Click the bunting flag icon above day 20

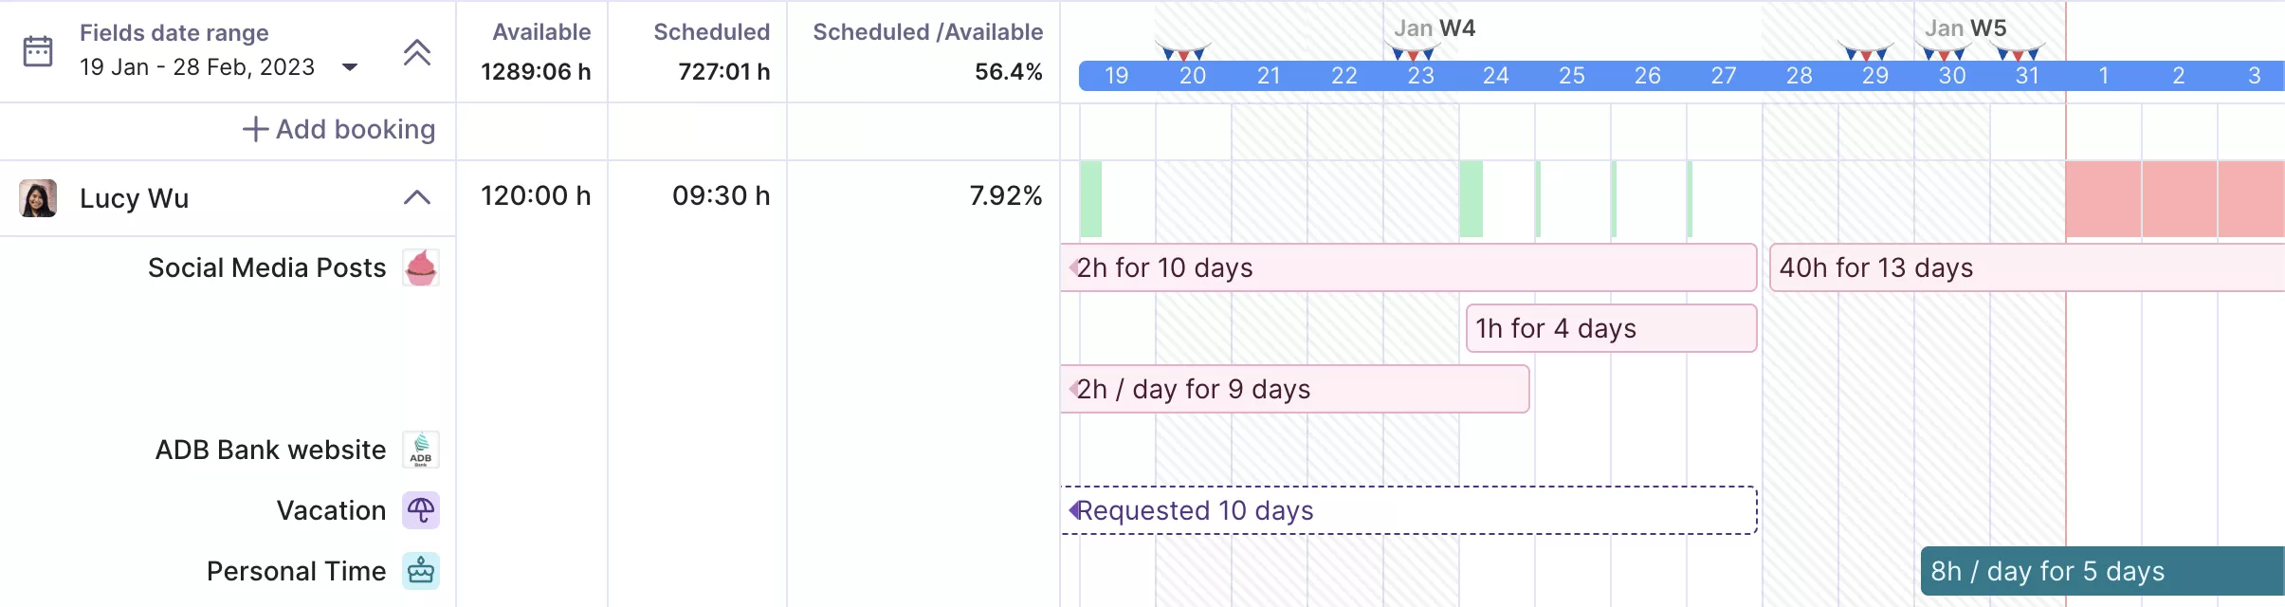coord(1183,51)
